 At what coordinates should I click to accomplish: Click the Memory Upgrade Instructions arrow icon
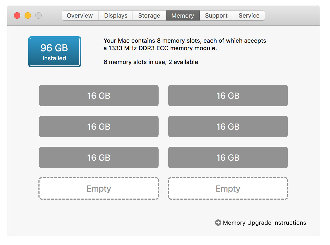point(218,223)
